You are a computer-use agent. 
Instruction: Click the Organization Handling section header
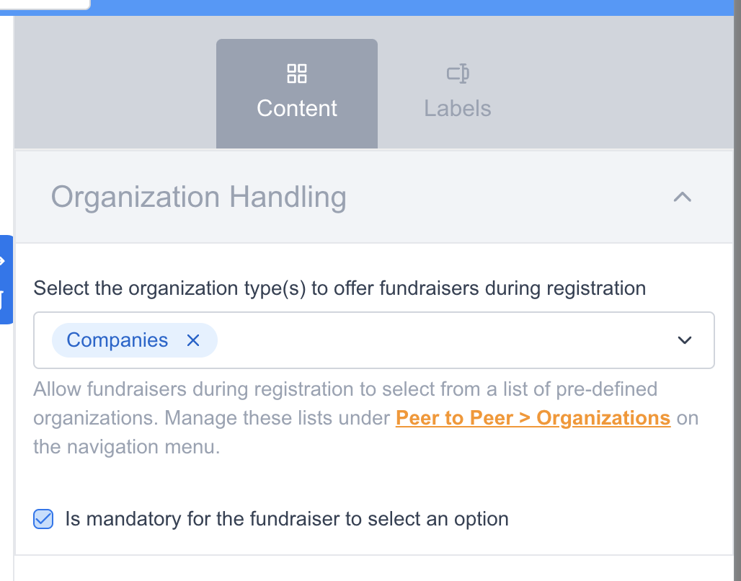point(198,197)
